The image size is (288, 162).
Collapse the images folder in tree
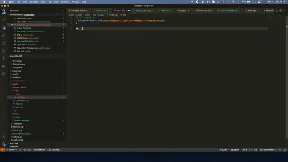[x=17, y=117]
